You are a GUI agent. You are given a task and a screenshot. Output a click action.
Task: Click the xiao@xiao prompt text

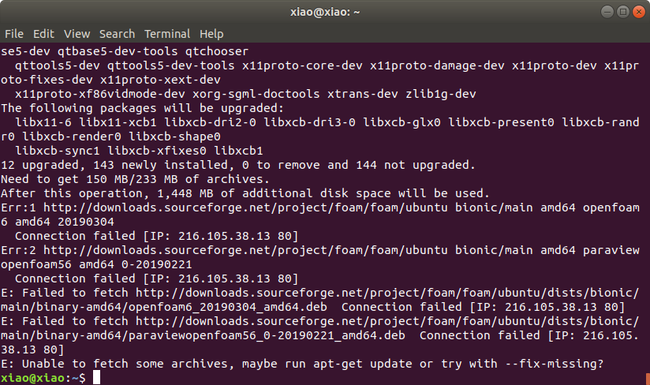(x=33, y=378)
